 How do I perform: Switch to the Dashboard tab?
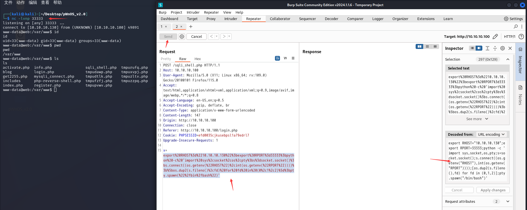(x=169, y=19)
